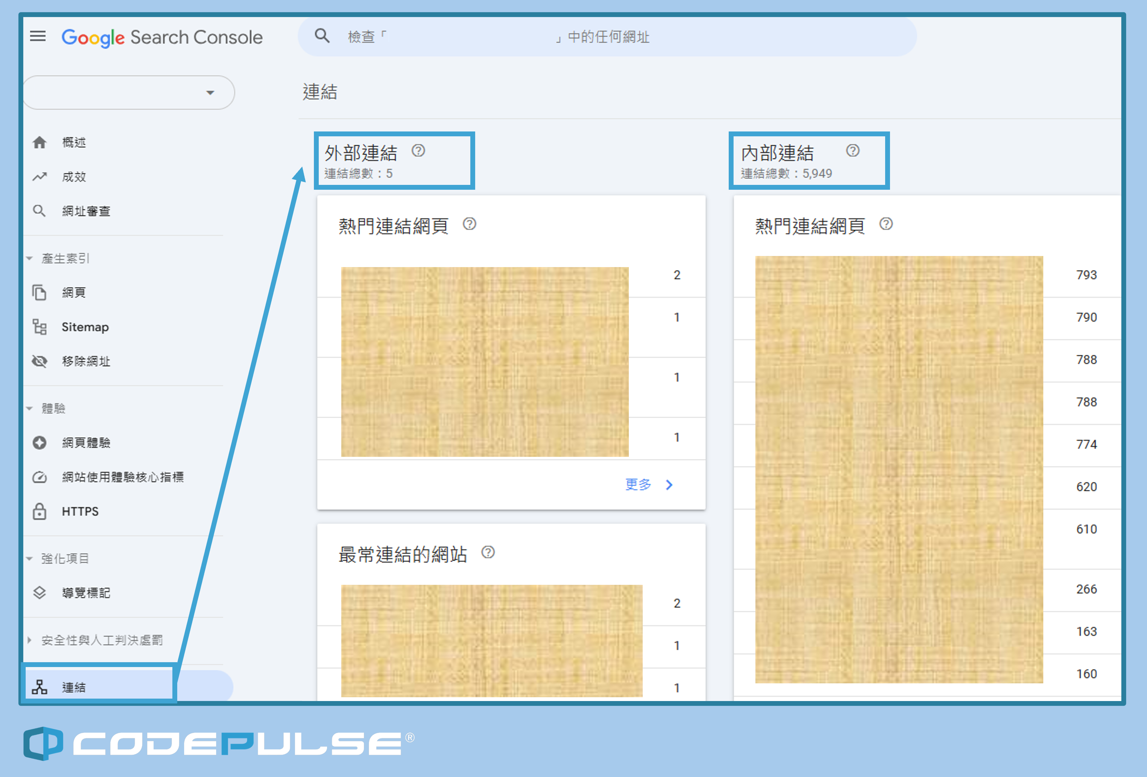Click the chevron arrow beside 更多

[669, 485]
